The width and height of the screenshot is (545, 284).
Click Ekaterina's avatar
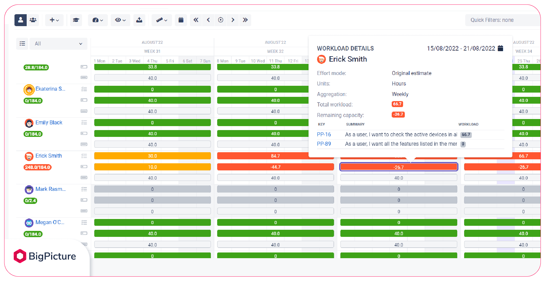[29, 90]
